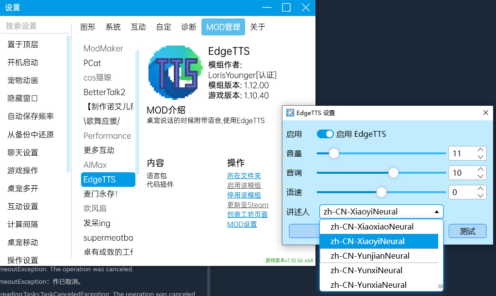Screen dimensions: 496x296
Task: Select \歌舞应援/ mod
Action: coord(108,121)
